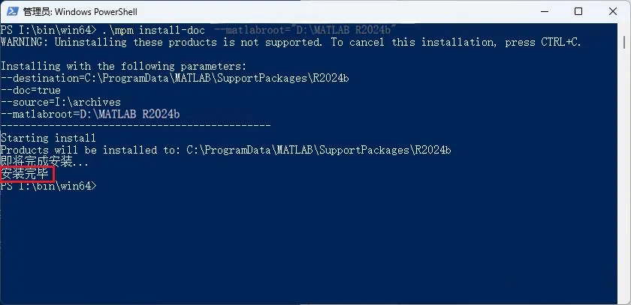Click the --matlabroot=D:\MATLAB R2024b output line
631x305 pixels.
tap(90, 114)
